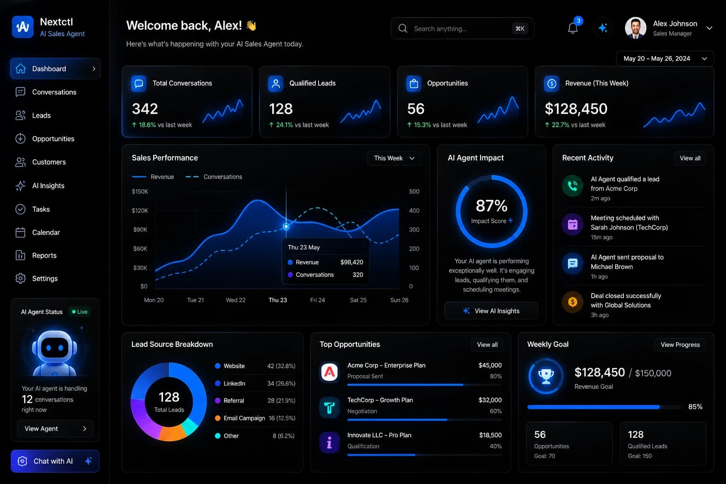The image size is (726, 484).
Task: Click the Chat with AI button
Action: pos(55,461)
